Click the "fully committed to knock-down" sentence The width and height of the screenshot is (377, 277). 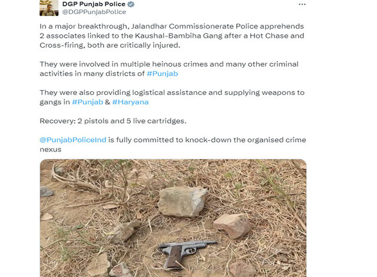click(207, 140)
